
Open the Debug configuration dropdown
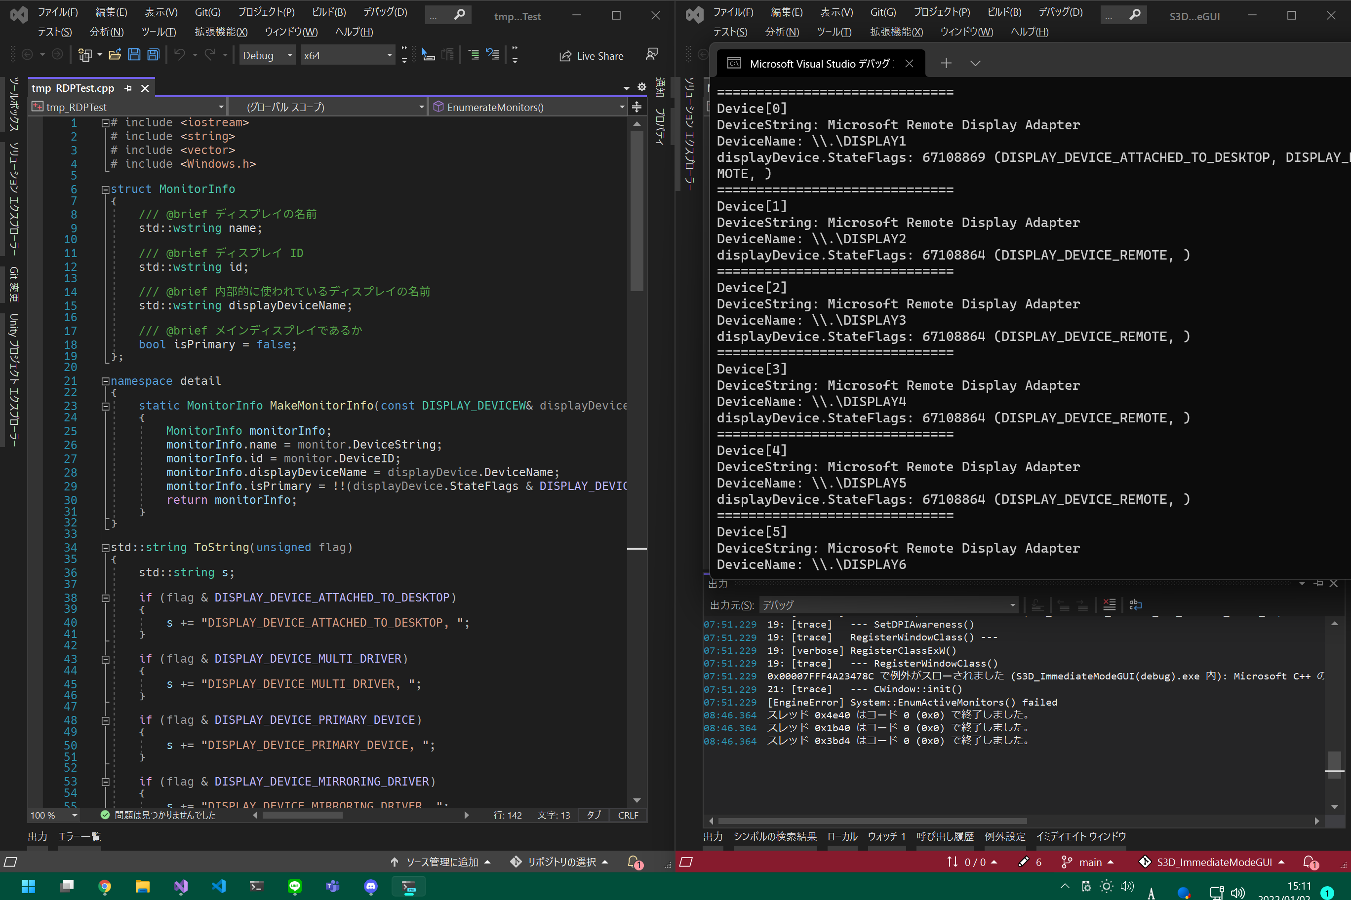click(x=267, y=55)
